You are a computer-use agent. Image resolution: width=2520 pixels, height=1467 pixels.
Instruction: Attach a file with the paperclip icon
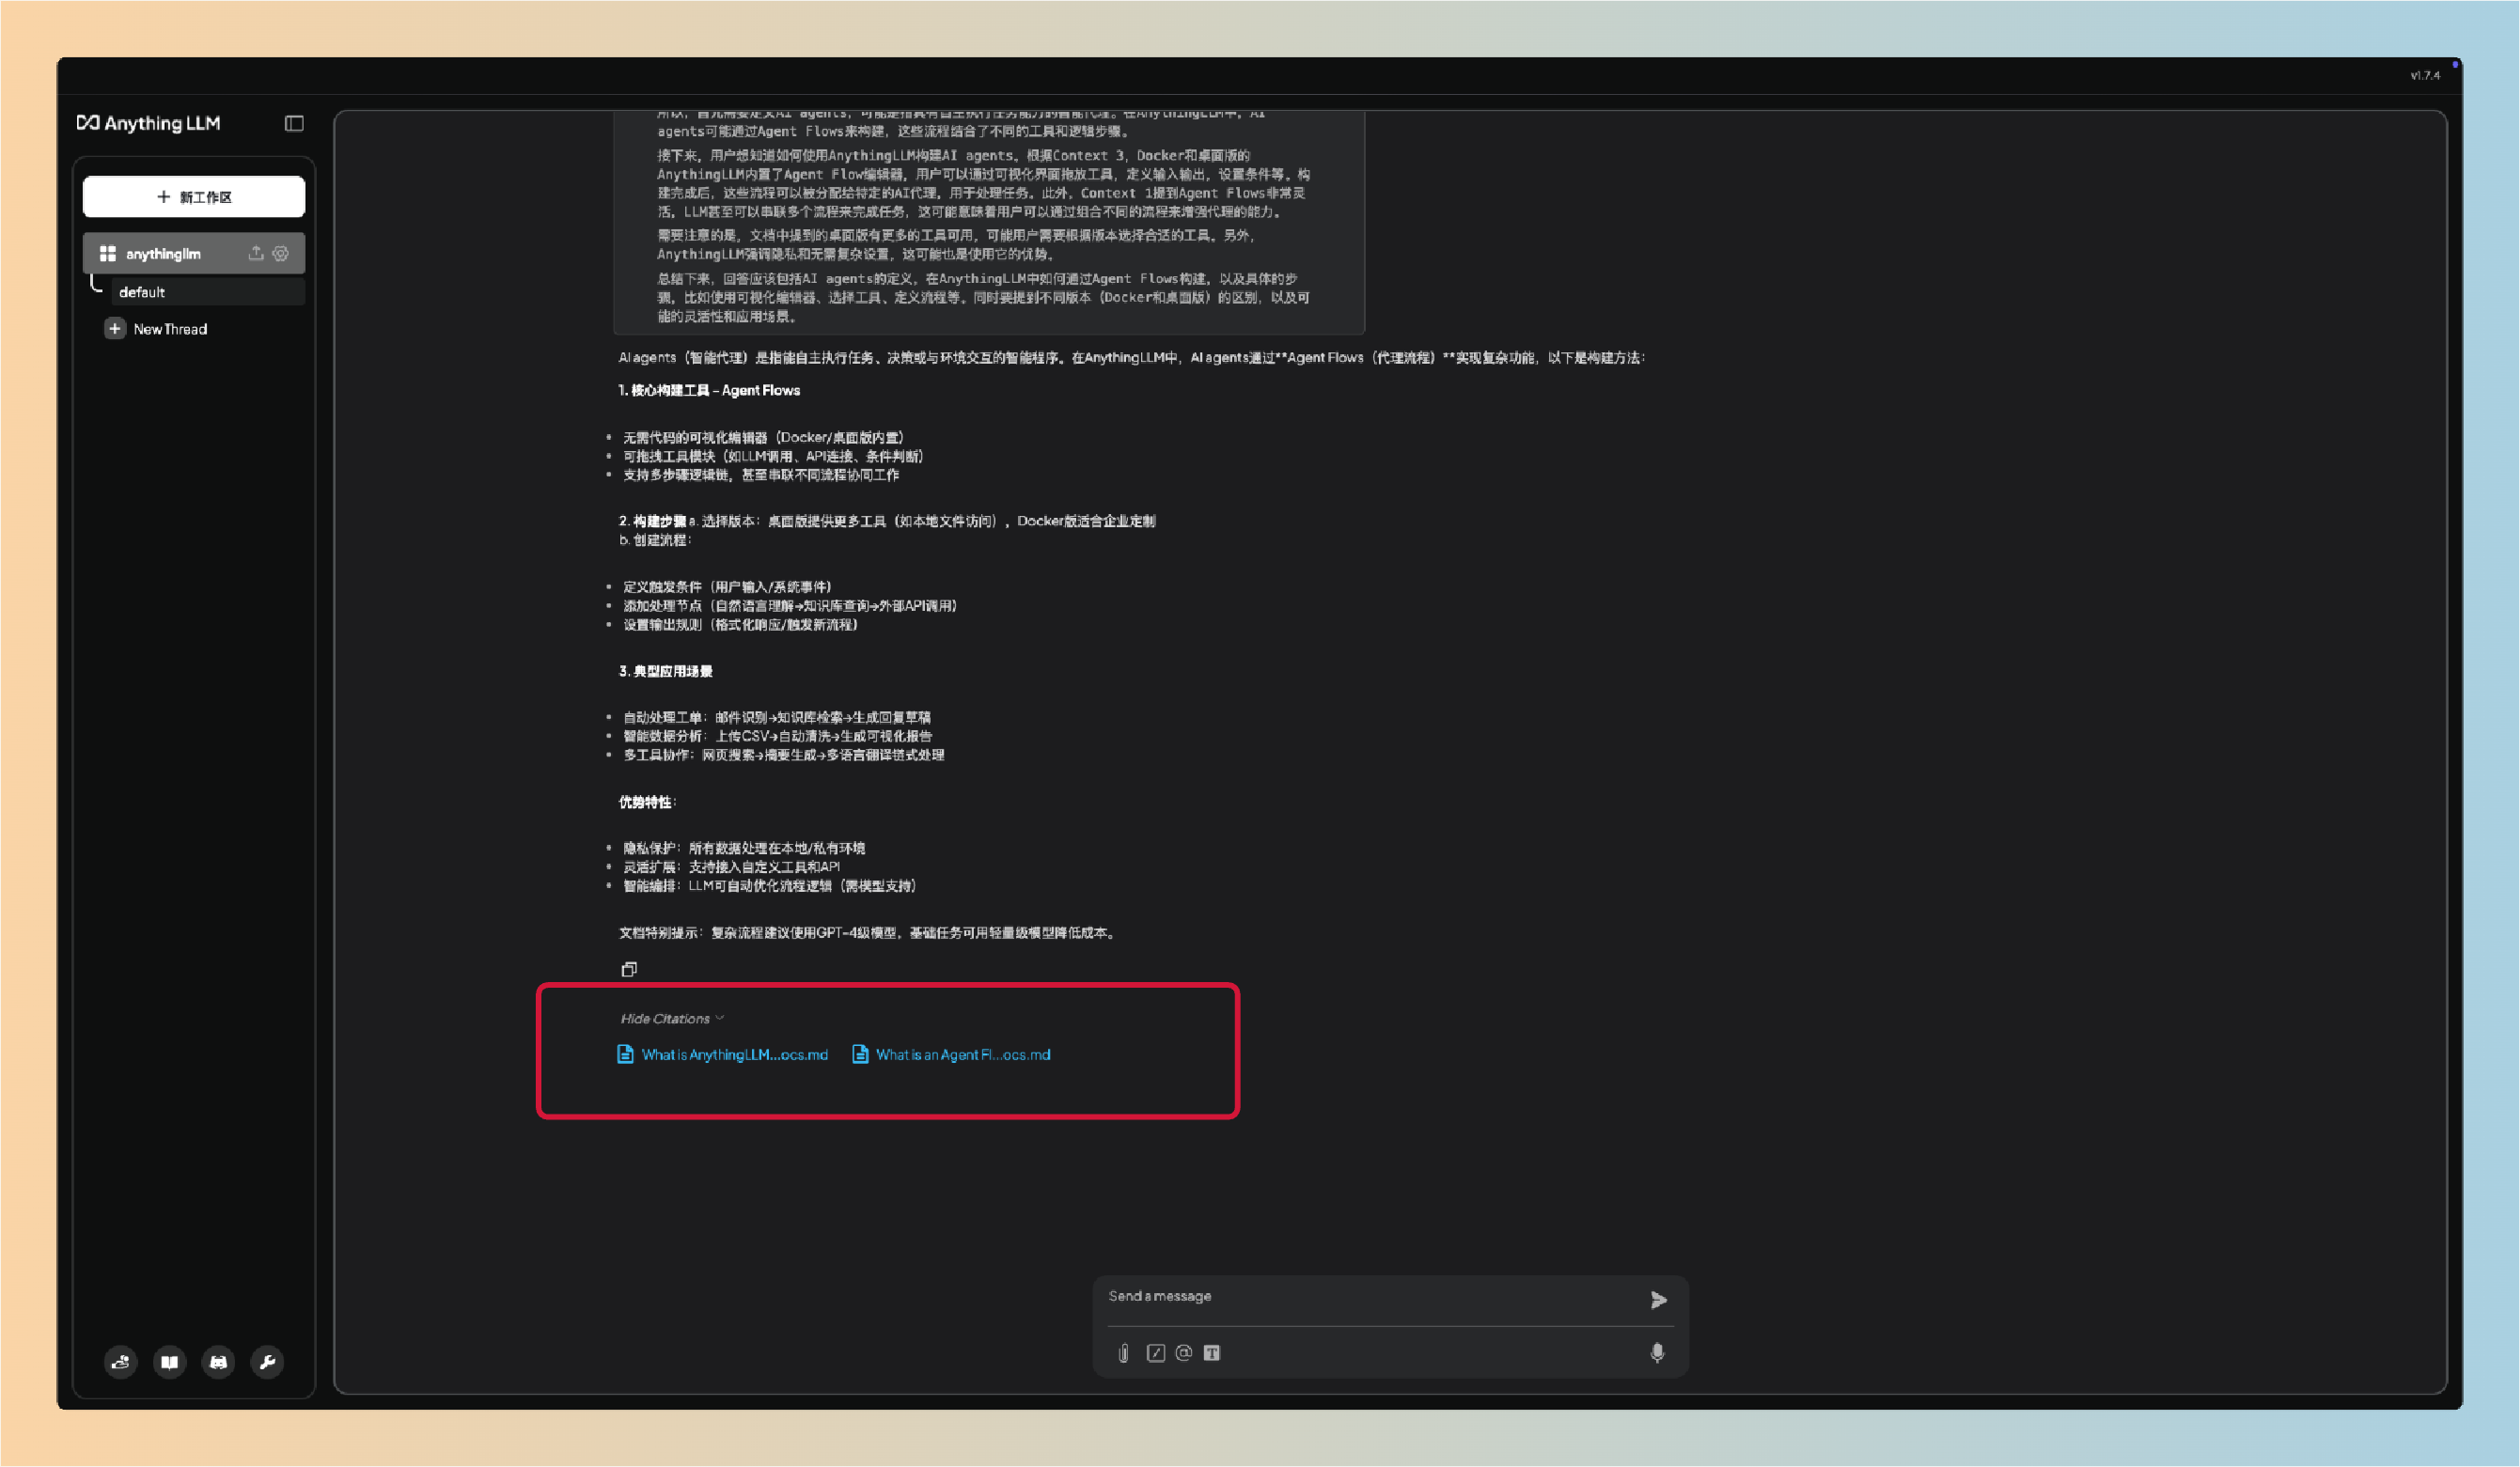1124,1353
